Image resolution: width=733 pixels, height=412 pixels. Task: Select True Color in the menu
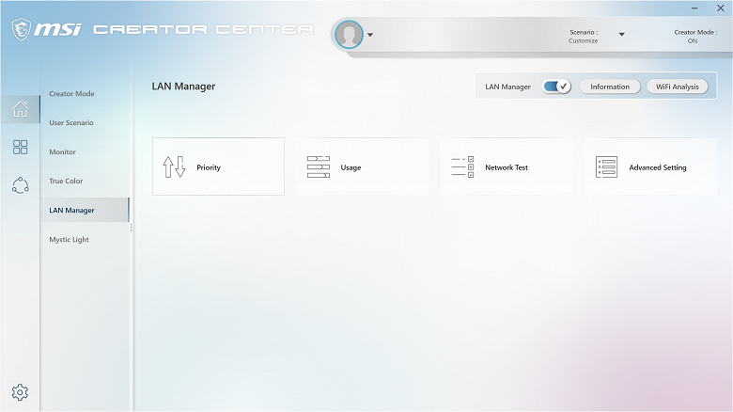coord(66,181)
